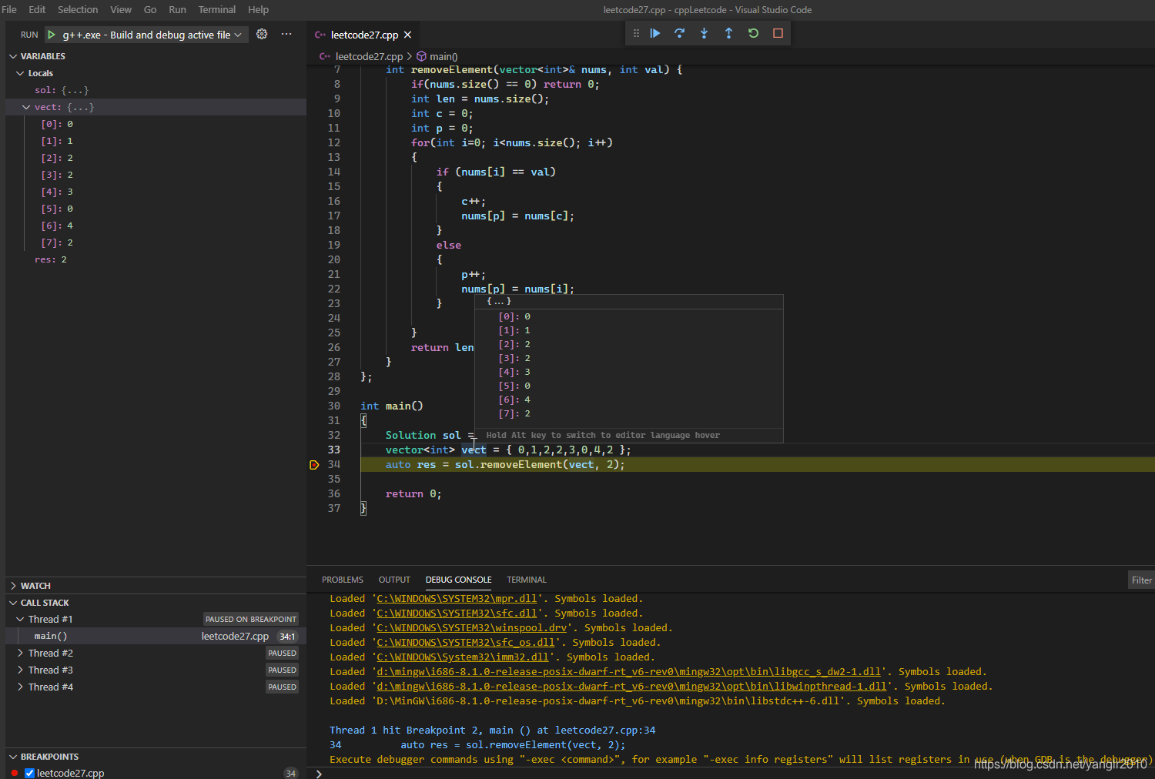
Task: Click the Step Over debug icon
Action: (679, 33)
